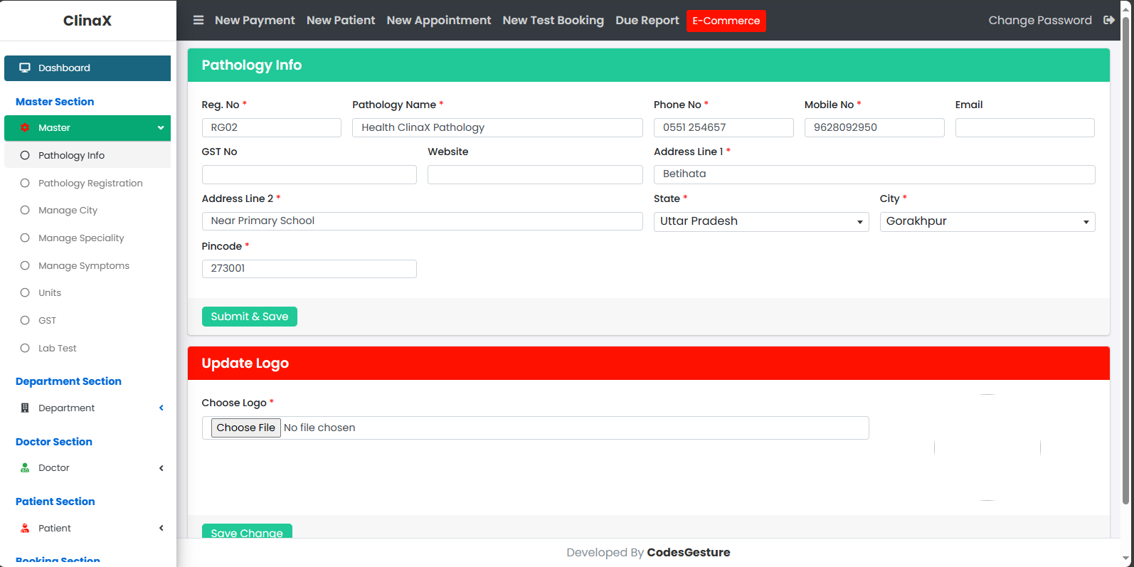
Task: Click the circle icon beside Units
Action: 25,293
